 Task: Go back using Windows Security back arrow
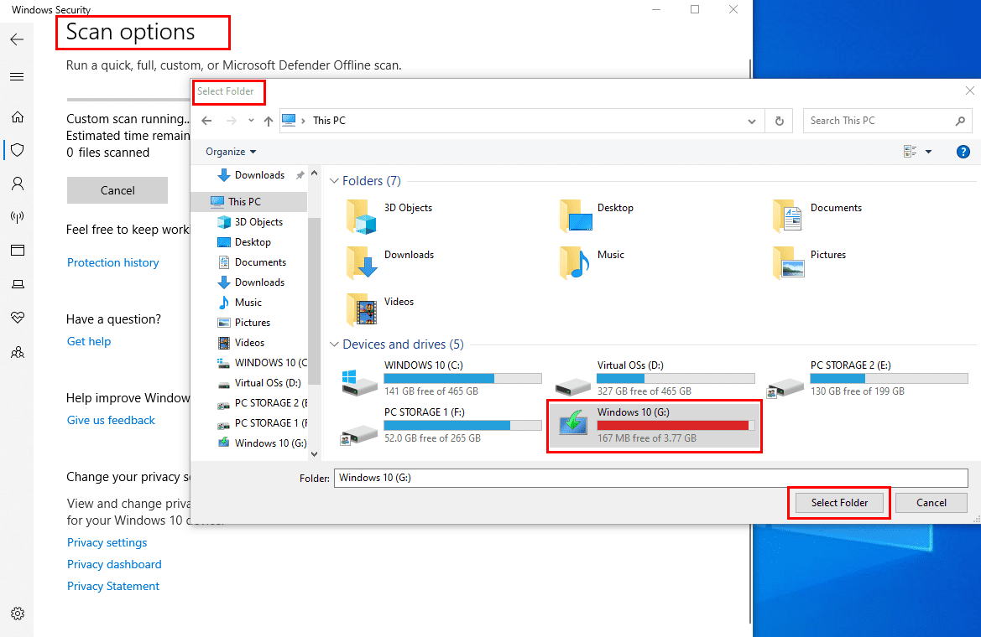[17, 39]
